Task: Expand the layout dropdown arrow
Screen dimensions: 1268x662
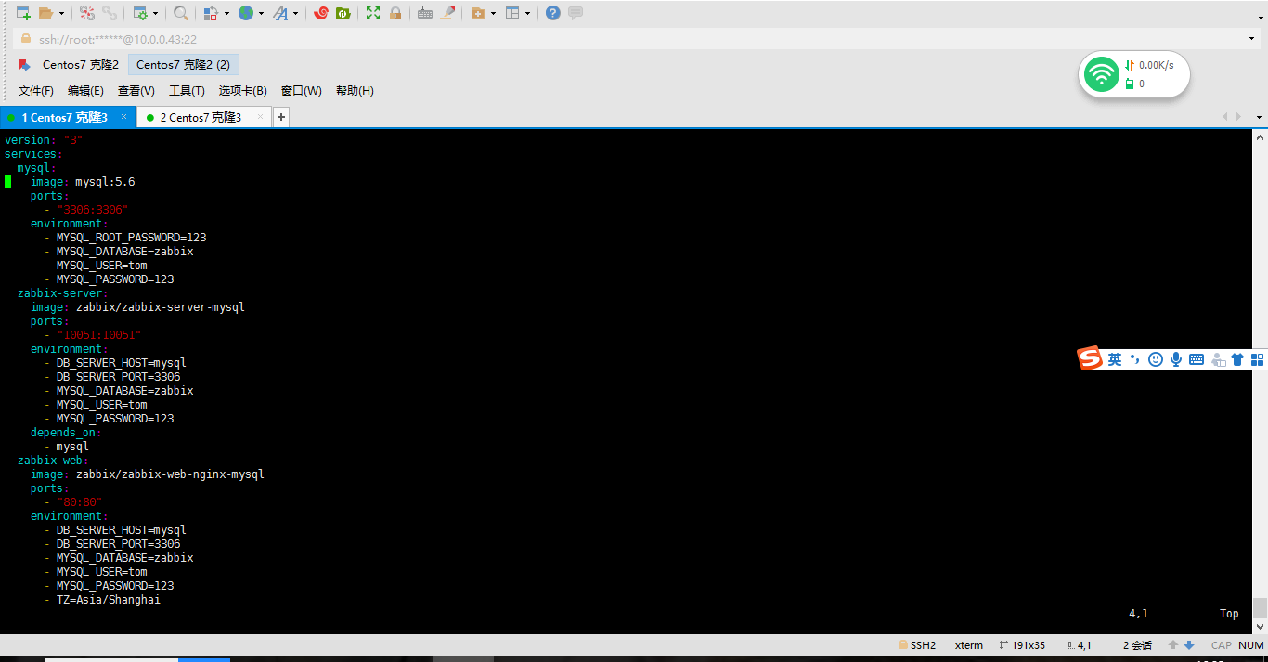Action: coord(528,14)
